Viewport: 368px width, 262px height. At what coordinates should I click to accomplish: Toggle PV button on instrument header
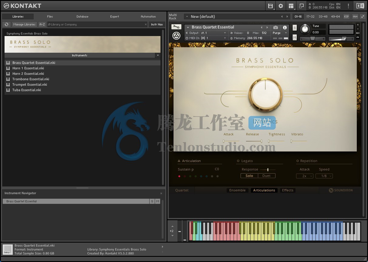tap(358, 37)
